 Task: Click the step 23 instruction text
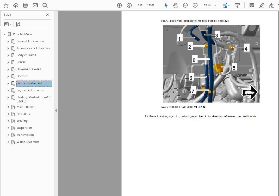click(x=200, y=117)
